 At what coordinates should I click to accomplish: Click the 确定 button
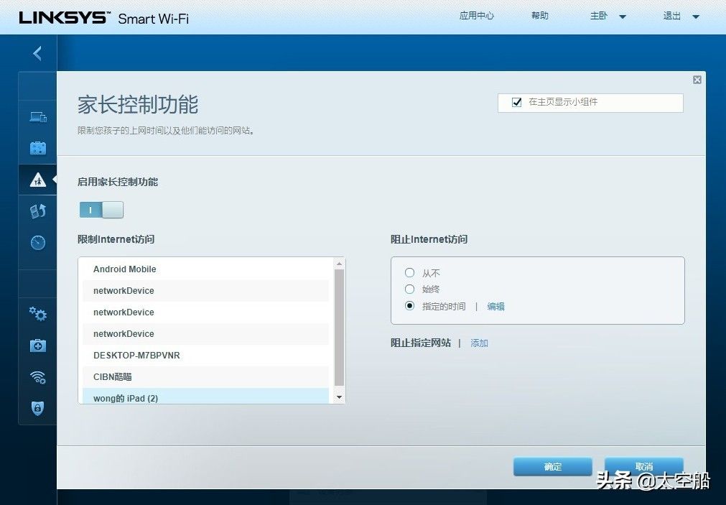552,467
